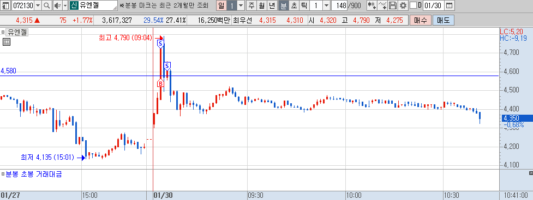The height and width of the screenshot is (200, 533).
Task: Click the current price 4,315
Action: click(x=24, y=20)
